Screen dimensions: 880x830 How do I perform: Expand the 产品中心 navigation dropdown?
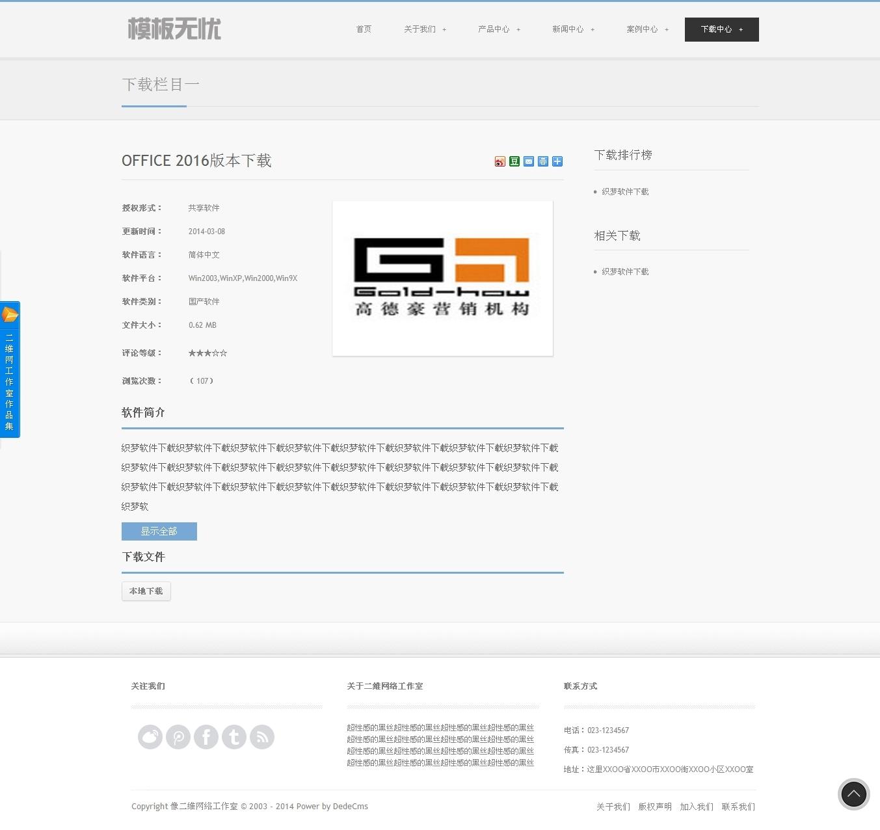[x=499, y=29]
